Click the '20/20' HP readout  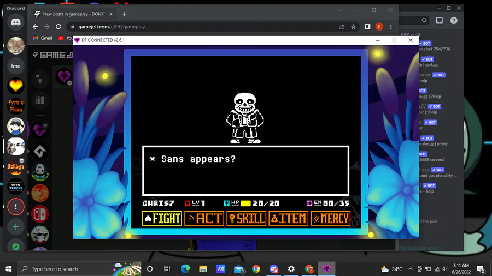[266, 203]
